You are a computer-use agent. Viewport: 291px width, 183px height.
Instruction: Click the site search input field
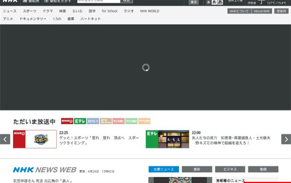click(99, 1)
